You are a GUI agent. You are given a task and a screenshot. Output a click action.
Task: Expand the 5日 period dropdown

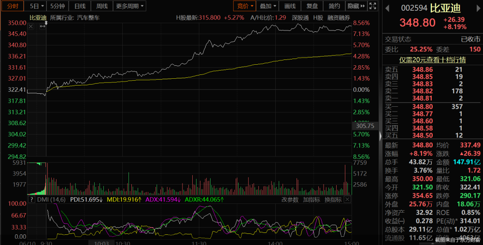tap(37, 6)
